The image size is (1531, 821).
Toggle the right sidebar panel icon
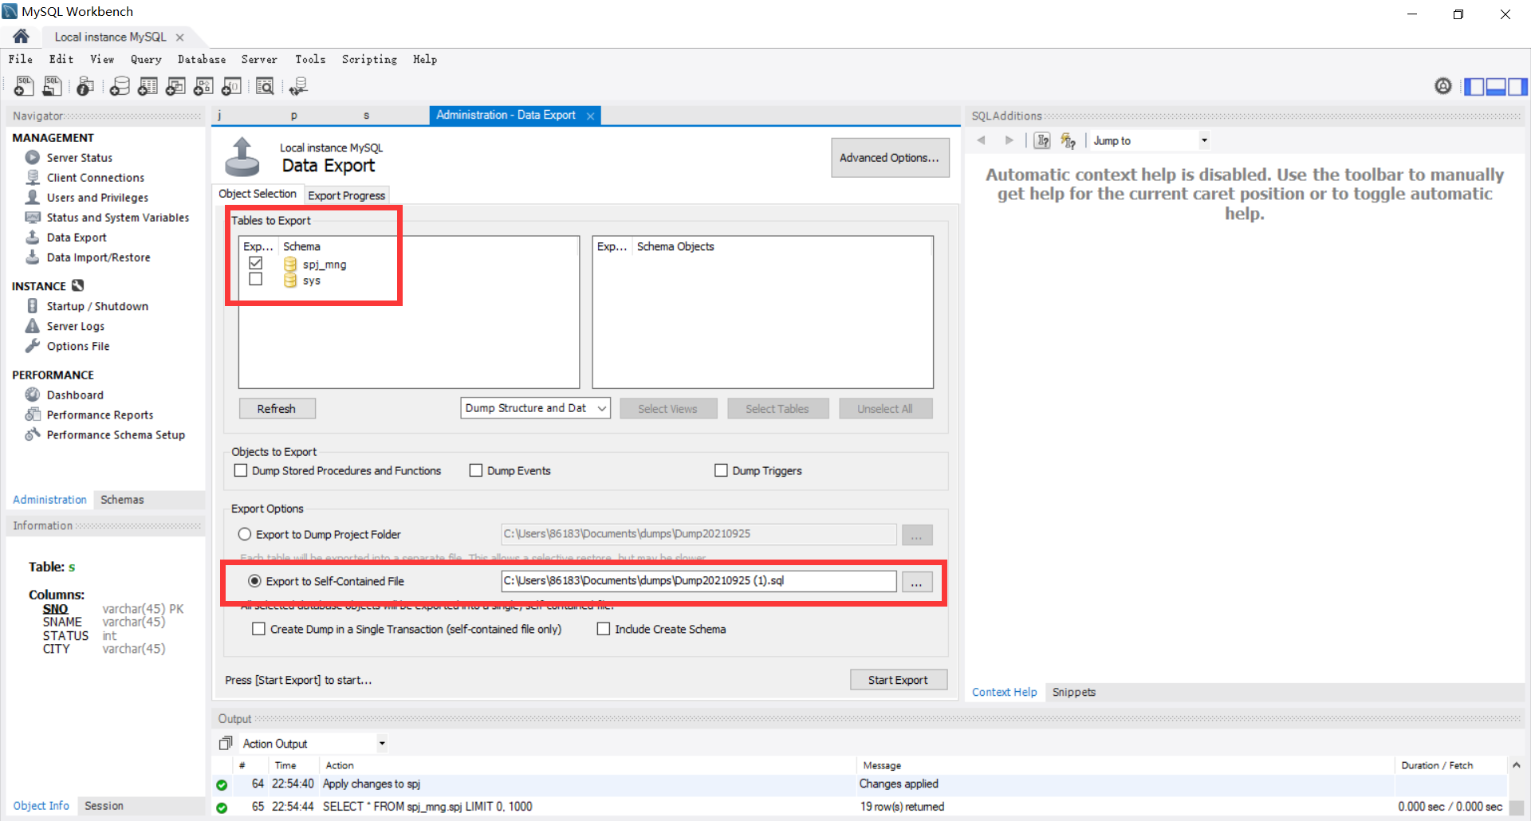coord(1517,87)
